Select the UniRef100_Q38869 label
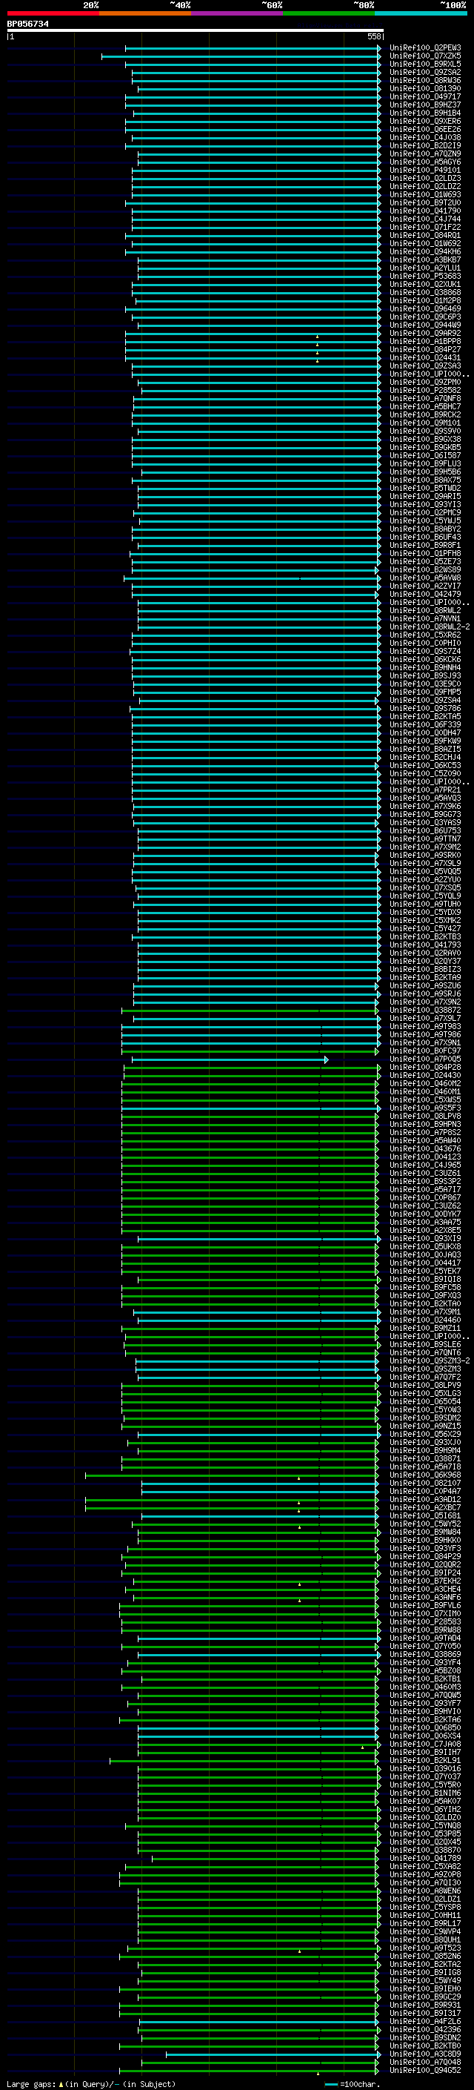The width and height of the screenshot is (474, 2090). click(425, 1654)
